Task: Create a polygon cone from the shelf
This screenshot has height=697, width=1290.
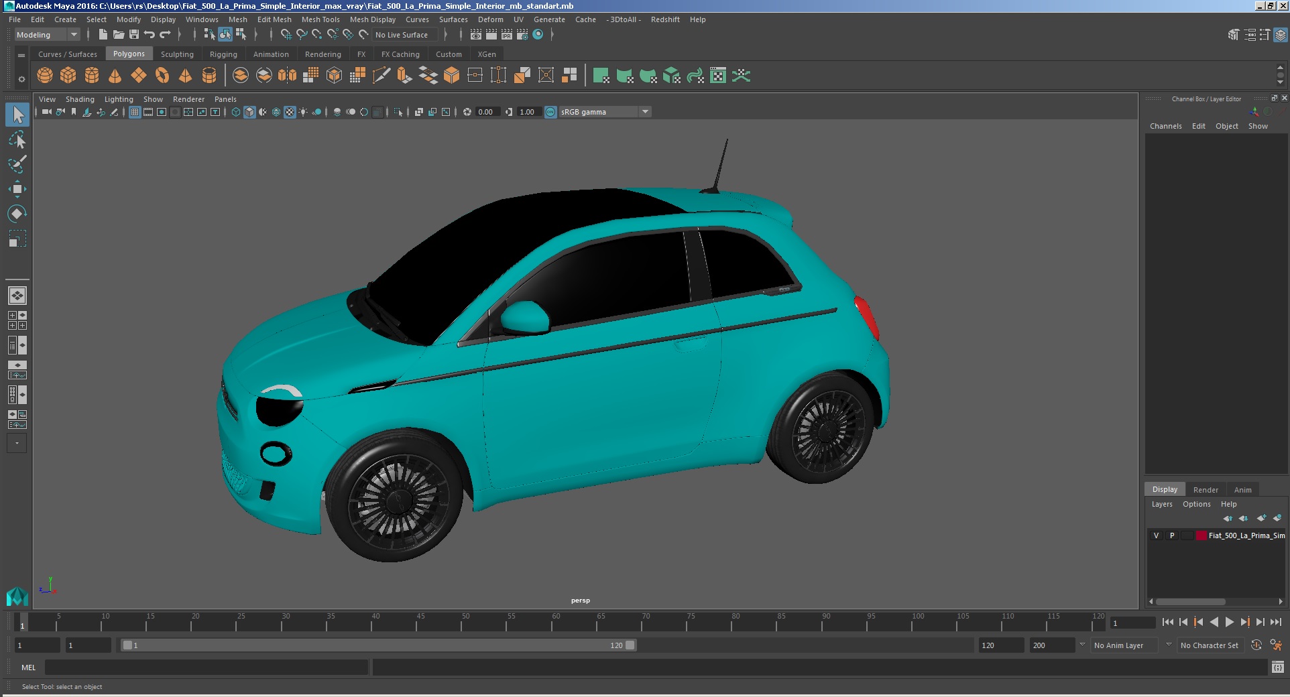Action: click(115, 75)
